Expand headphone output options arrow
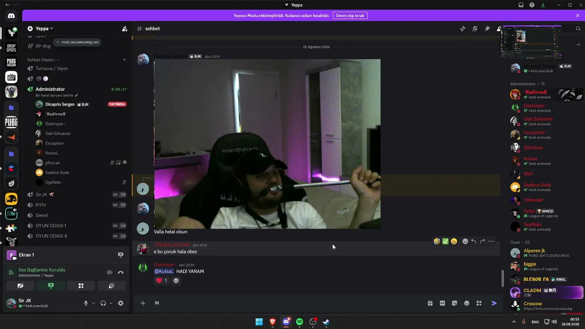Screen dimensions: 585x329 click(x=111, y=303)
